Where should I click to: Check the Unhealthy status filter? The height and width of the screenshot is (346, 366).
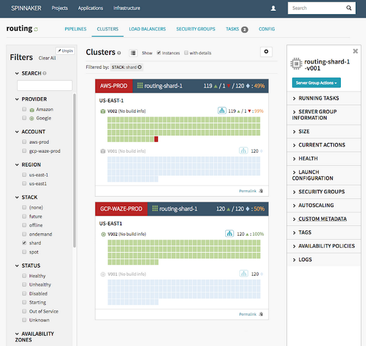pyautogui.click(x=24, y=284)
